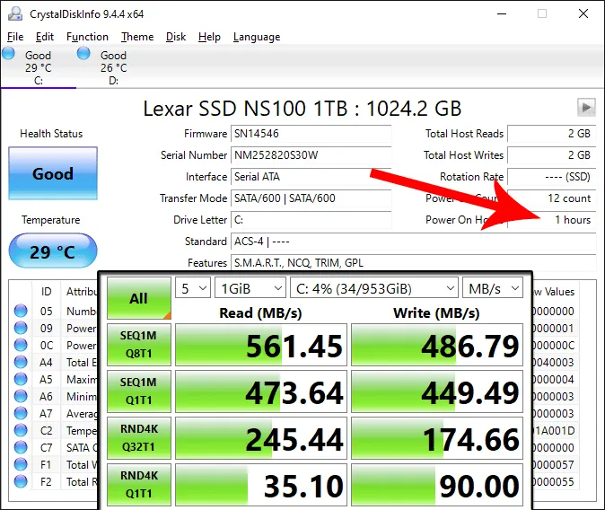Open the unit dropdown showing MB/s

493,288
